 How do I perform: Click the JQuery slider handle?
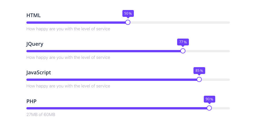(183, 51)
